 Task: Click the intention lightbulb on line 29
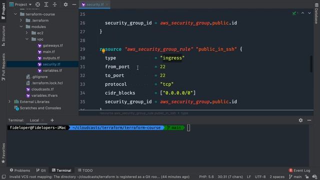point(103,51)
